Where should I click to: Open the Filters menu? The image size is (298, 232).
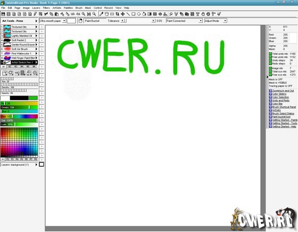(46, 8)
